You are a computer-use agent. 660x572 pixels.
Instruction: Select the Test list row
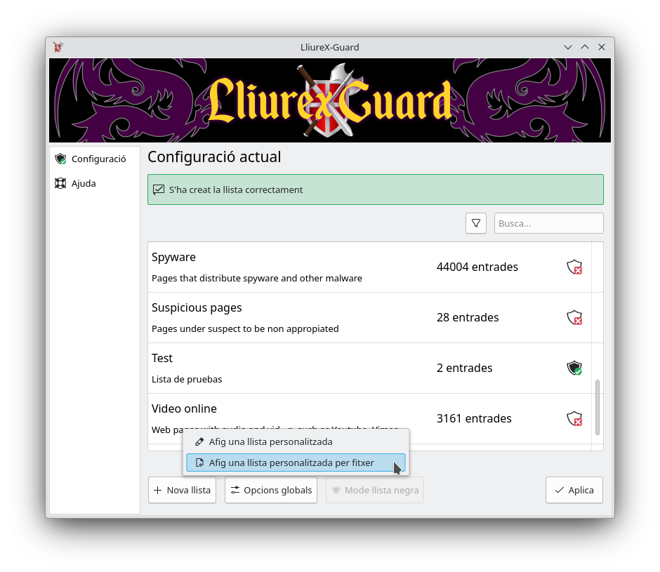(369, 368)
